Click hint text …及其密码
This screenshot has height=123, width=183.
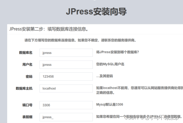click(x=105, y=76)
